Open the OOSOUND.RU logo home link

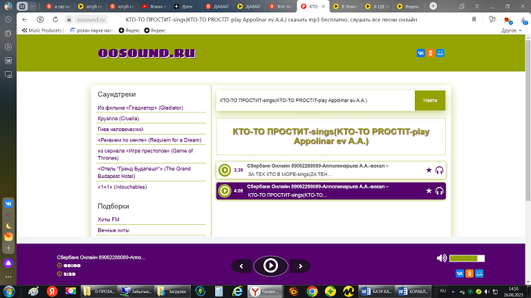[147, 53]
